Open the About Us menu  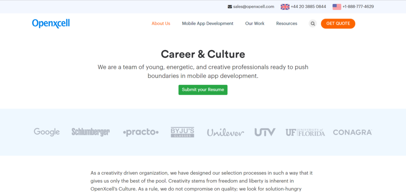click(x=161, y=24)
